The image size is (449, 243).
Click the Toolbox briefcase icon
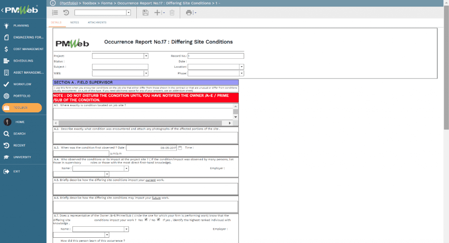[x=6, y=108]
